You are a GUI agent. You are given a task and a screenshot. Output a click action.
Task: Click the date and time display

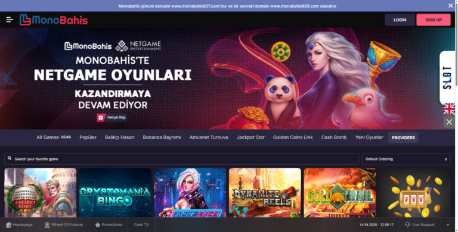click(376, 225)
